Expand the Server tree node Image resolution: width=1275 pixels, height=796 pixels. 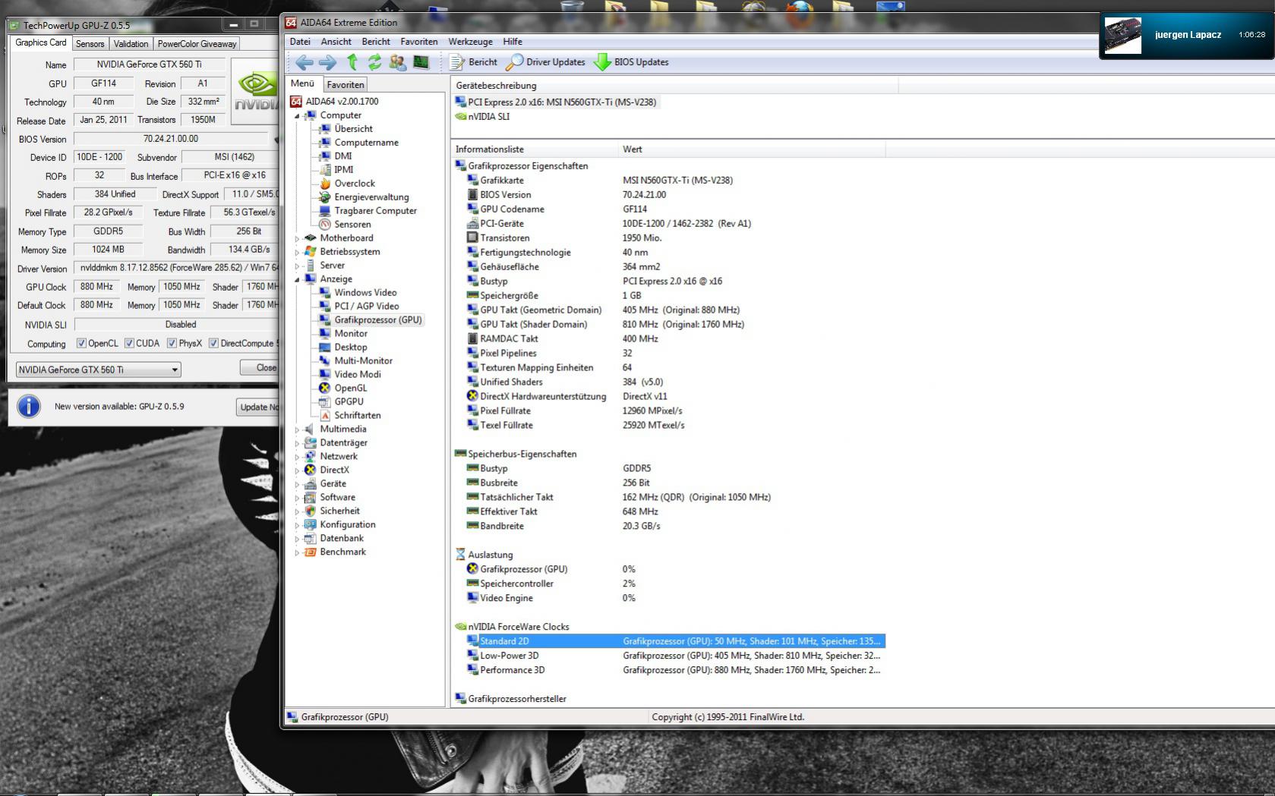297,266
